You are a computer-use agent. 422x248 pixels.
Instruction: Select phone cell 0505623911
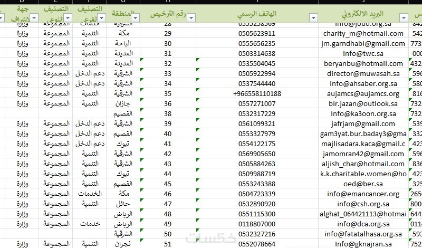pyautogui.click(x=257, y=33)
